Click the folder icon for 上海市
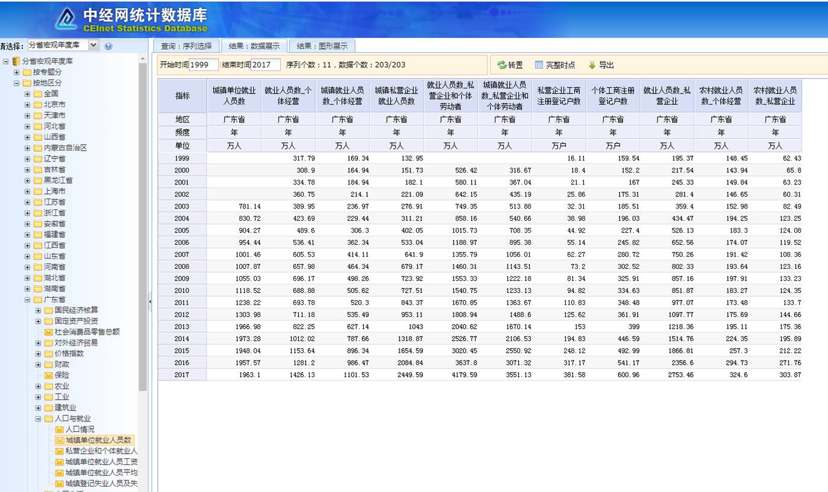 point(37,192)
